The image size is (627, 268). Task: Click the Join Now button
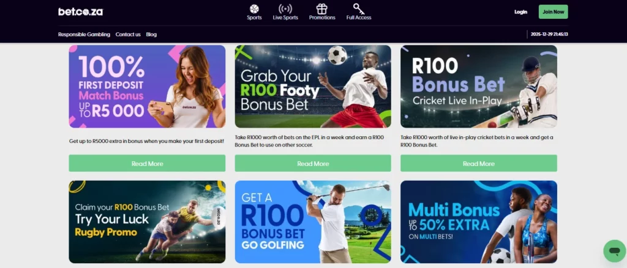[553, 12]
